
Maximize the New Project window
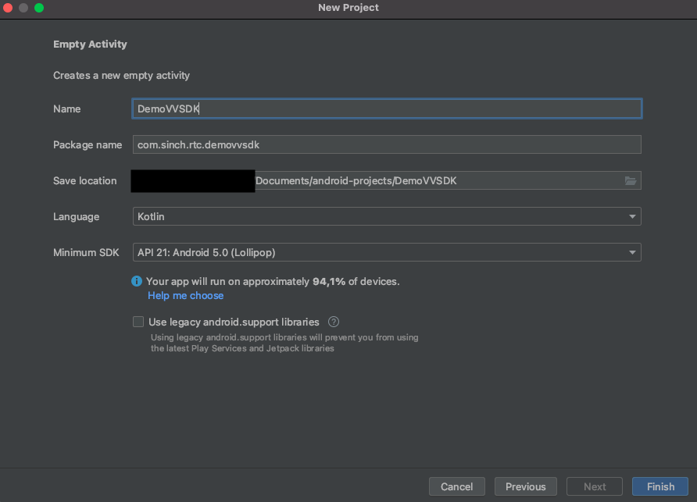click(39, 8)
